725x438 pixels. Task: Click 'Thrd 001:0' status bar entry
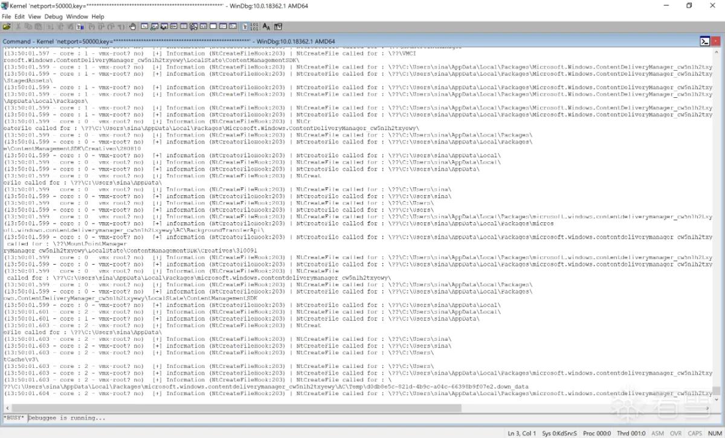pyautogui.click(x=631, y=433)
